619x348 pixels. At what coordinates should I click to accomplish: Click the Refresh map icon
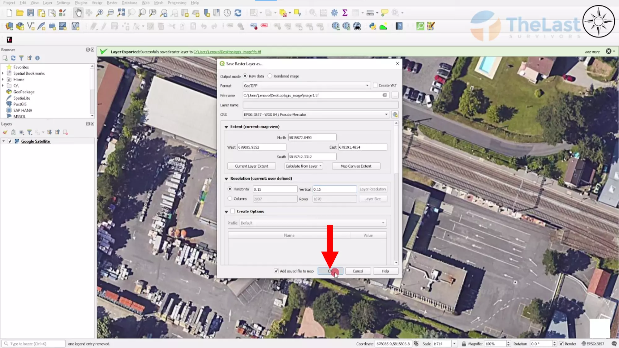pyautogui.click(x=238, y=13)
